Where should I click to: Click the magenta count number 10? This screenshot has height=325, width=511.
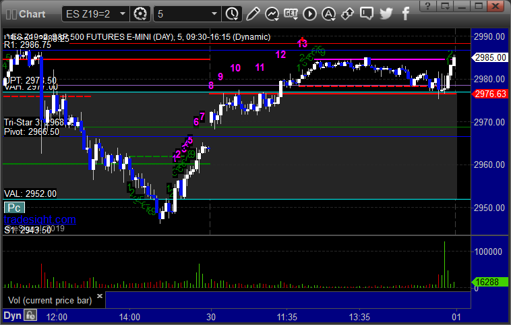coord(235,68)
